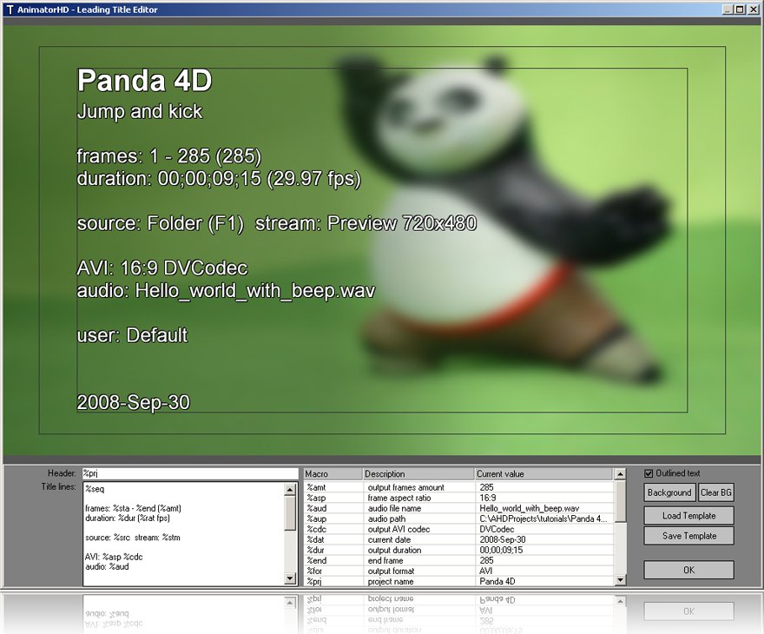This screenshot has height=634, width=764.
Task: Select the %dat macro row
Action: 458,539
